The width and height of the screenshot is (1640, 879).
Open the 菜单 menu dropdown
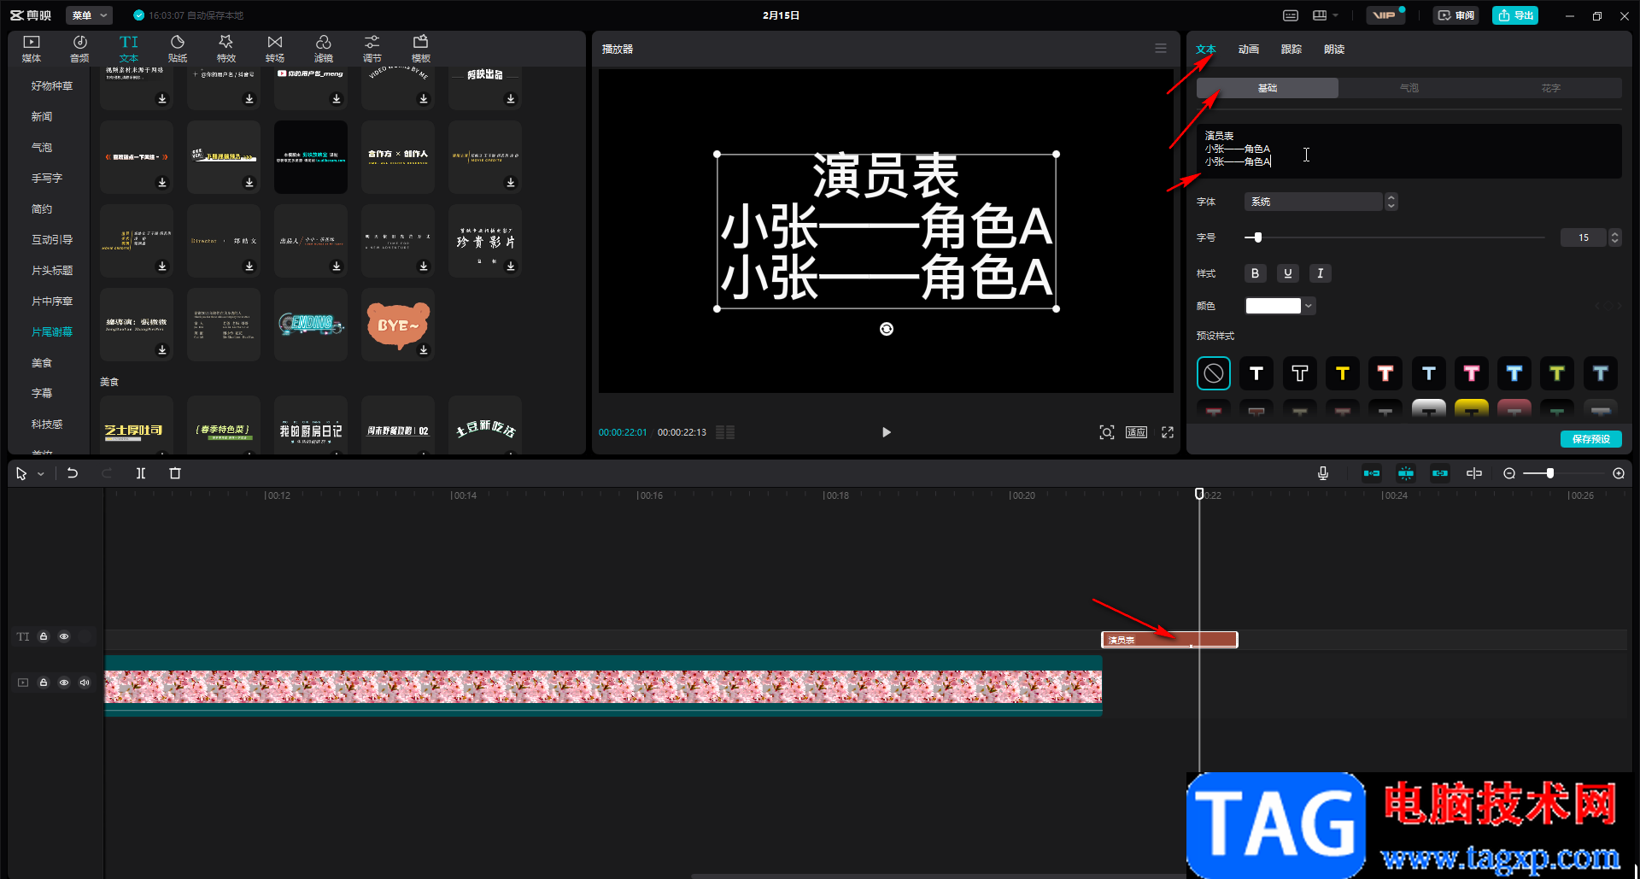pos(89,15)
